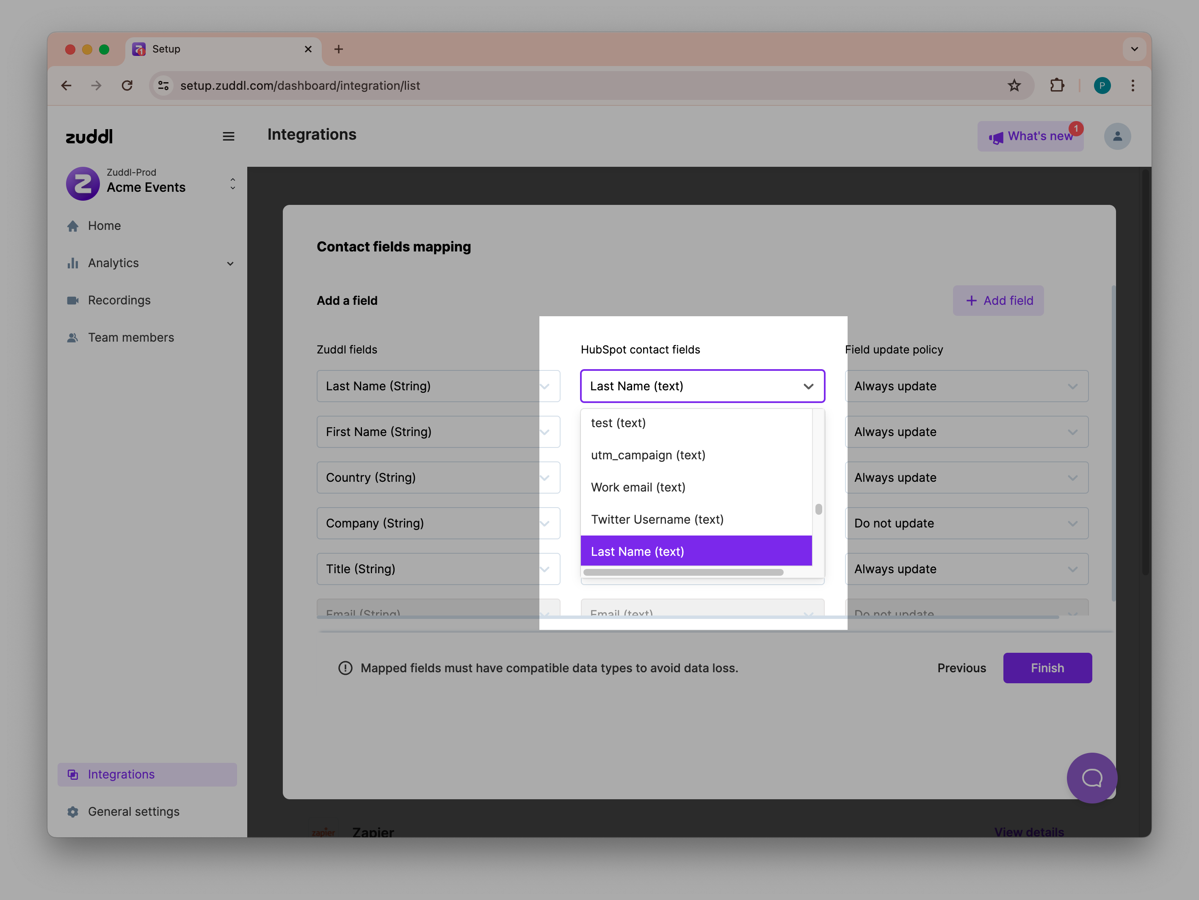Viewport: 1199px width, 900px height.
Task: Choose the Work email (text) option
Action: click(x=638, y=488)
